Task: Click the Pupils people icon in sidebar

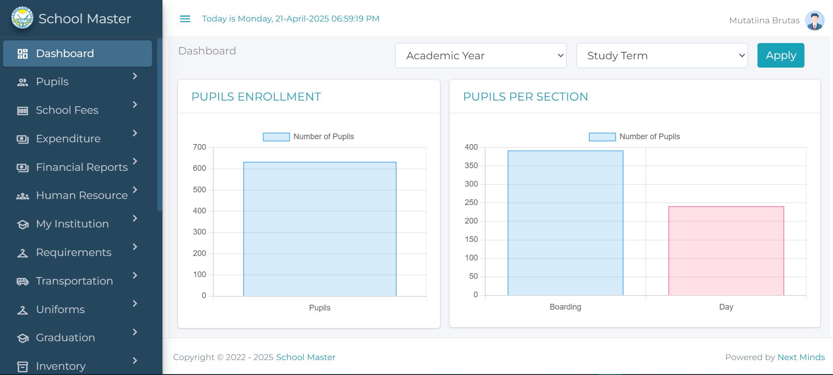Action: pyautogui.click(x=22, y=82)
